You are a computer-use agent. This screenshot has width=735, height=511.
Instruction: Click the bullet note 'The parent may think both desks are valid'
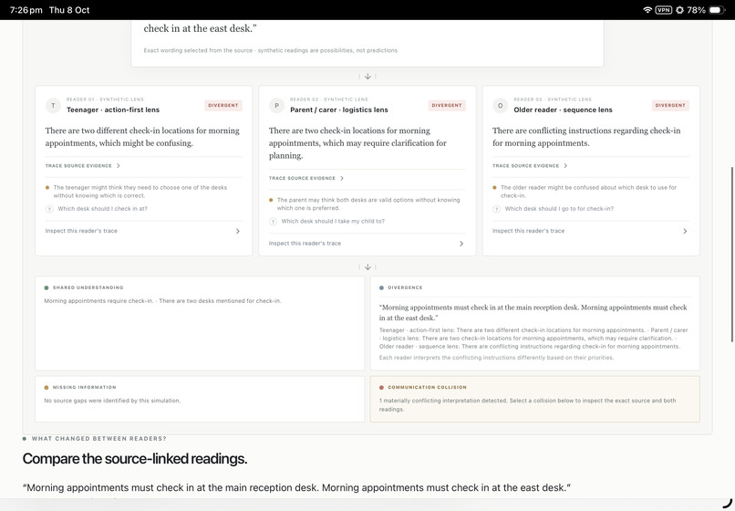[x=368, y=204]
